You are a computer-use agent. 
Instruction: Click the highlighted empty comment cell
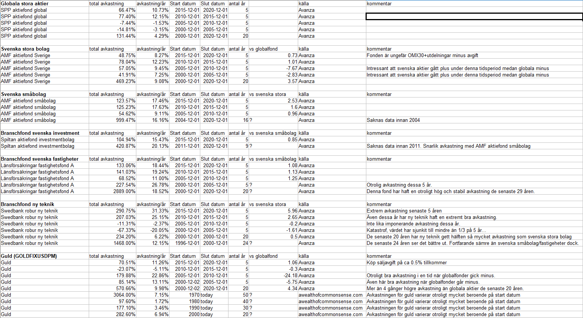tap(474, 16)
